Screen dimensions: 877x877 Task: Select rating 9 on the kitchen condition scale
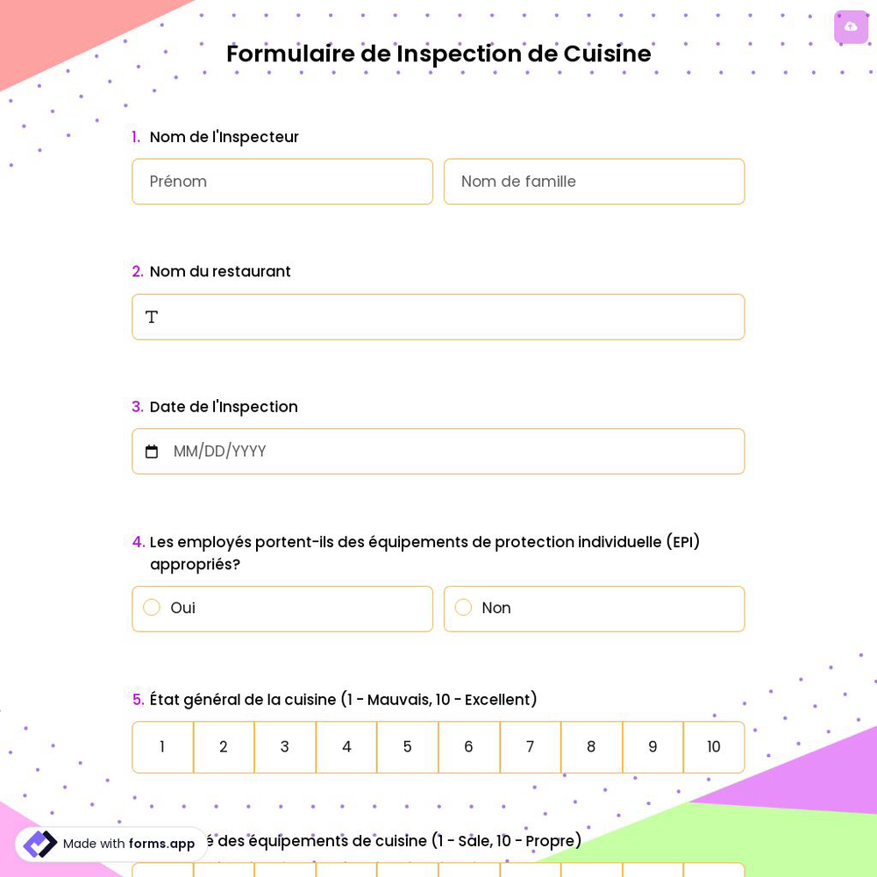[652, 747]
